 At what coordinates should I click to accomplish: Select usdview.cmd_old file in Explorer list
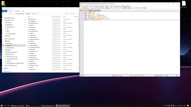(34, 65)
